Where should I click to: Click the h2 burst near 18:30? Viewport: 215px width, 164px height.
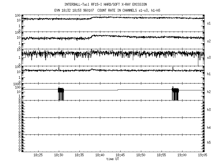pos(61,94)
